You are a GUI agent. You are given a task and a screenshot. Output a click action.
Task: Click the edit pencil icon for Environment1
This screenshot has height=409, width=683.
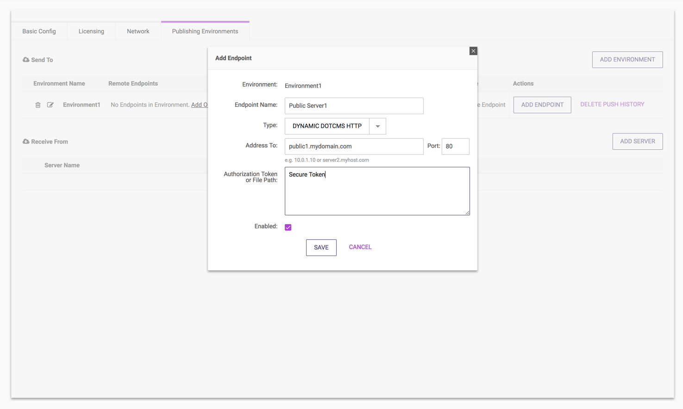pyautogui.click(x=50, y=105)
